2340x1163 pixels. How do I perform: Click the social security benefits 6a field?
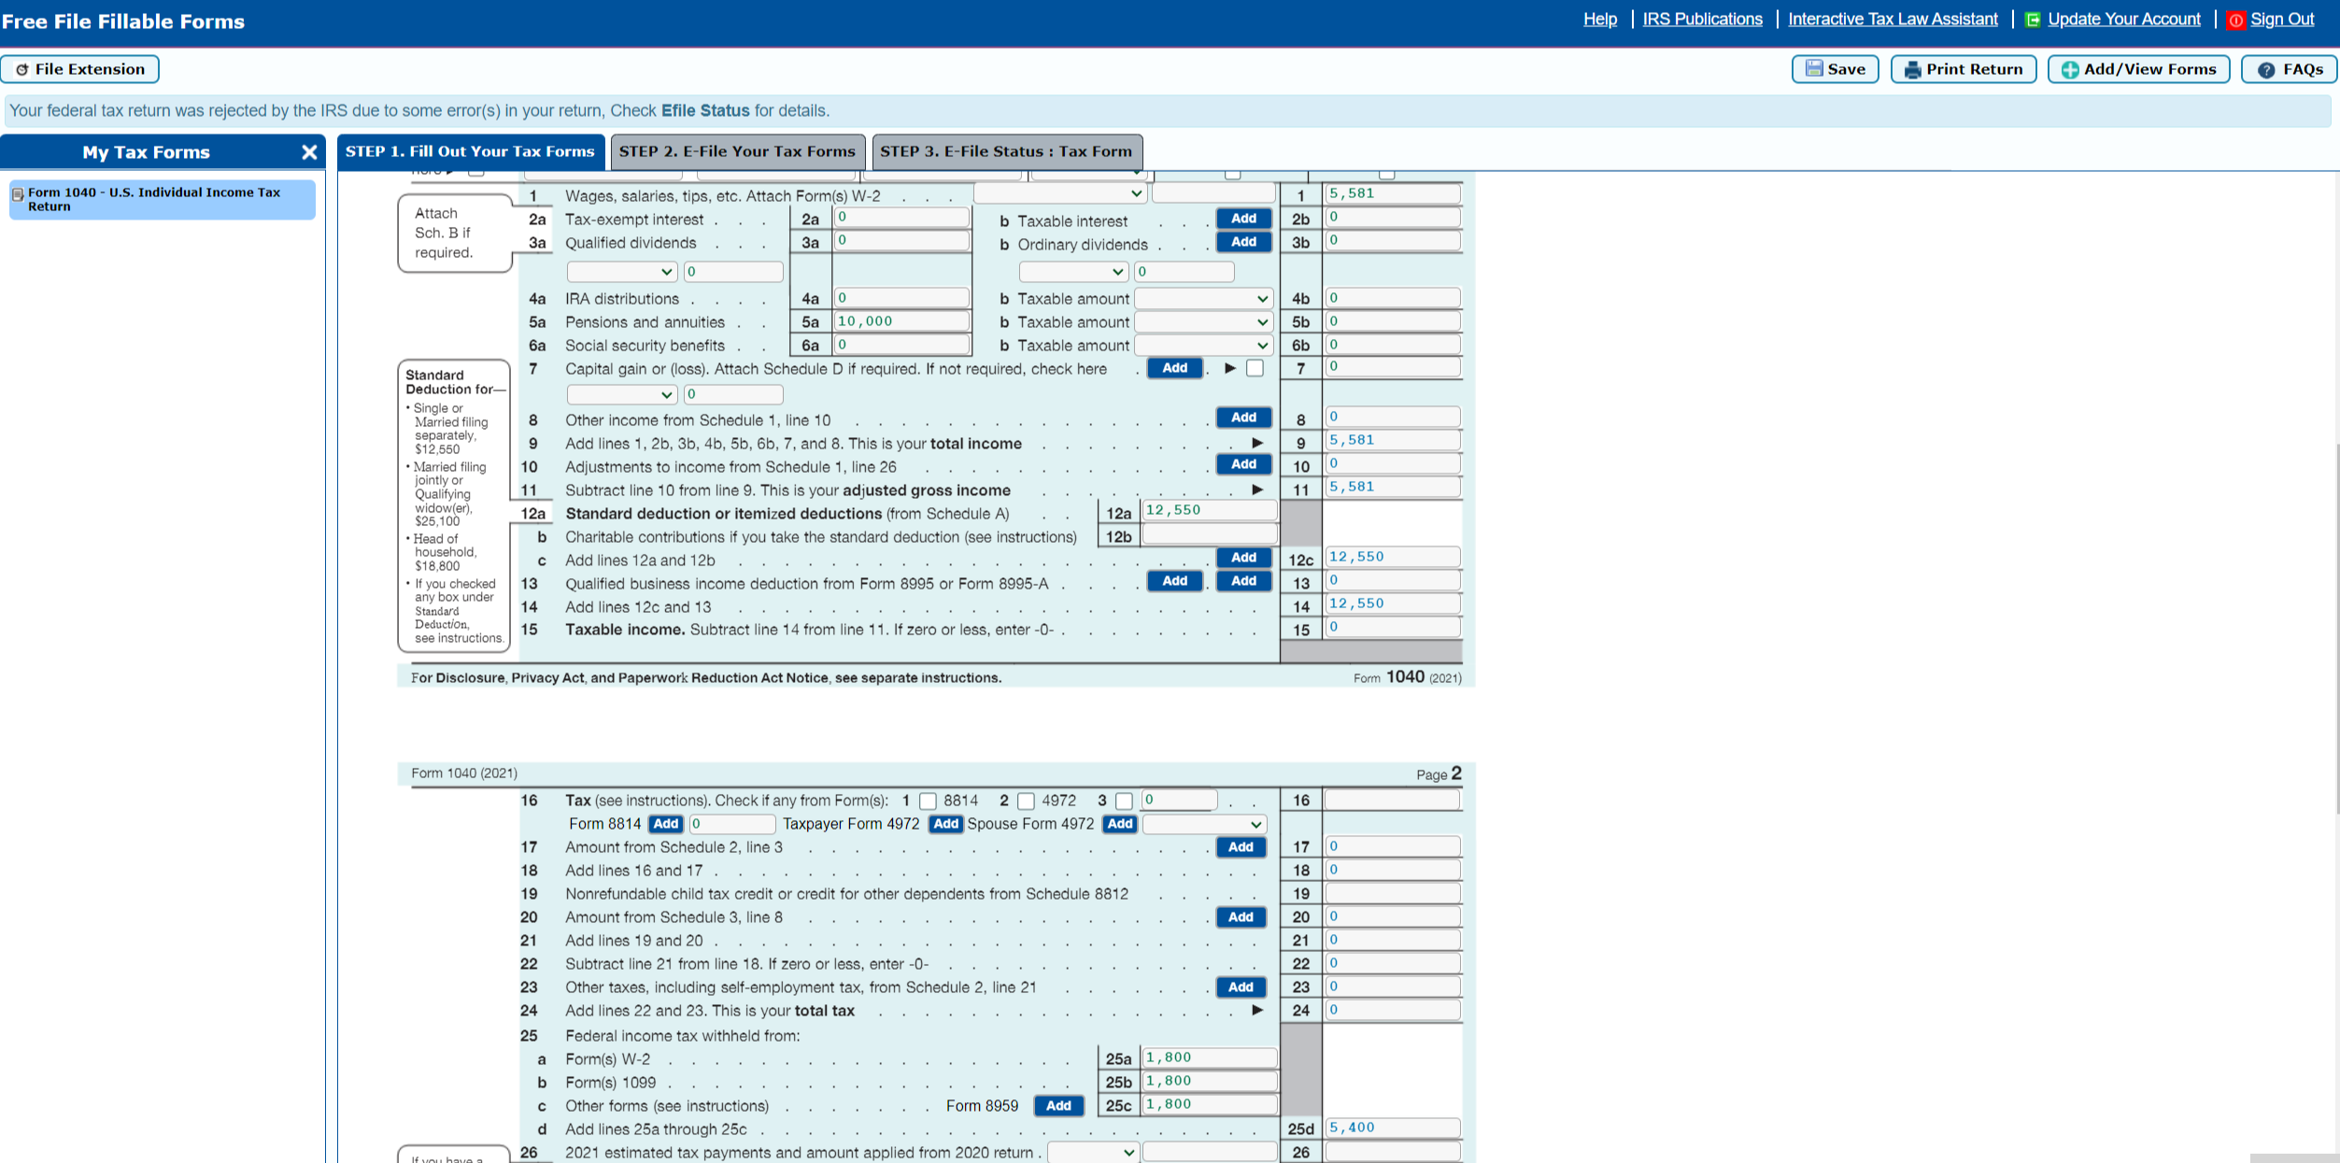901,345
